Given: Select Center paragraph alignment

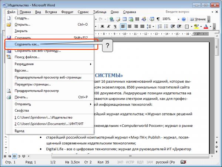Looking at the screenshot, I should (x=129, y=27).
